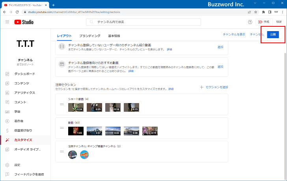Screen dimensions: 287x181
Task: Switch to the レイアウト tab
Action: coord(64,36)
